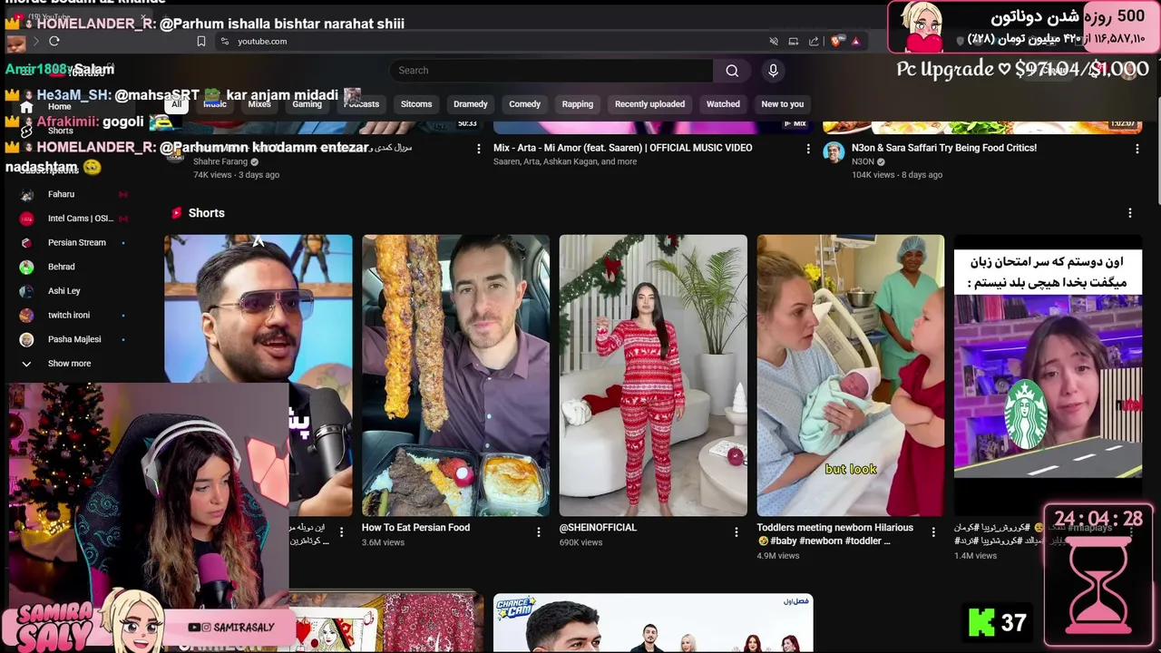Select the Dramedy filter chip
1161x653 pixels.
(471, 104)
